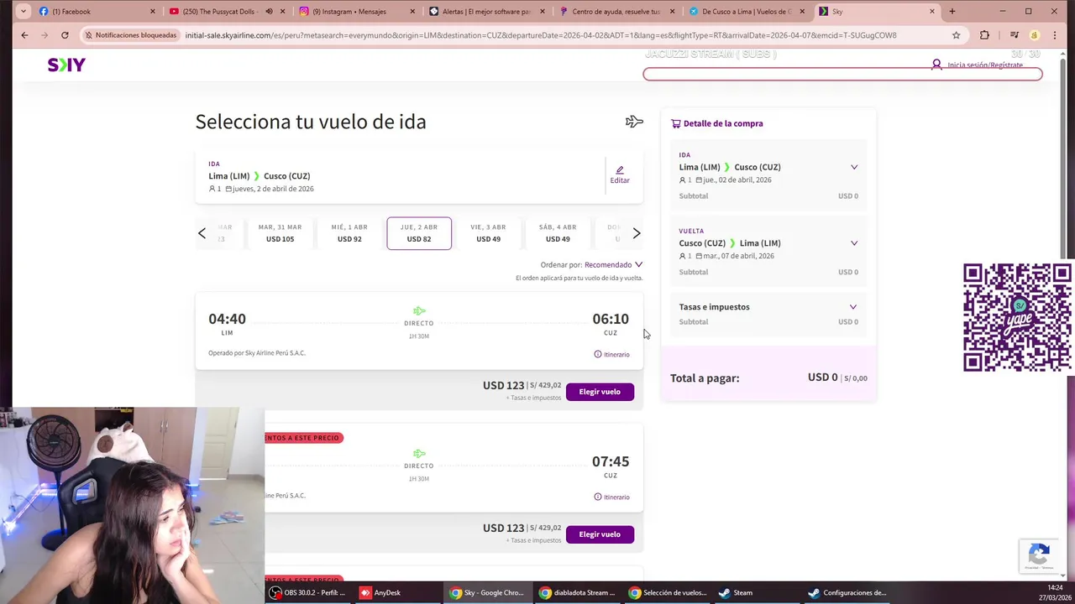The height and width of the screenshot is (604, 1075).
Task: Click the browser forward arrow
Action: pos(45,35)
